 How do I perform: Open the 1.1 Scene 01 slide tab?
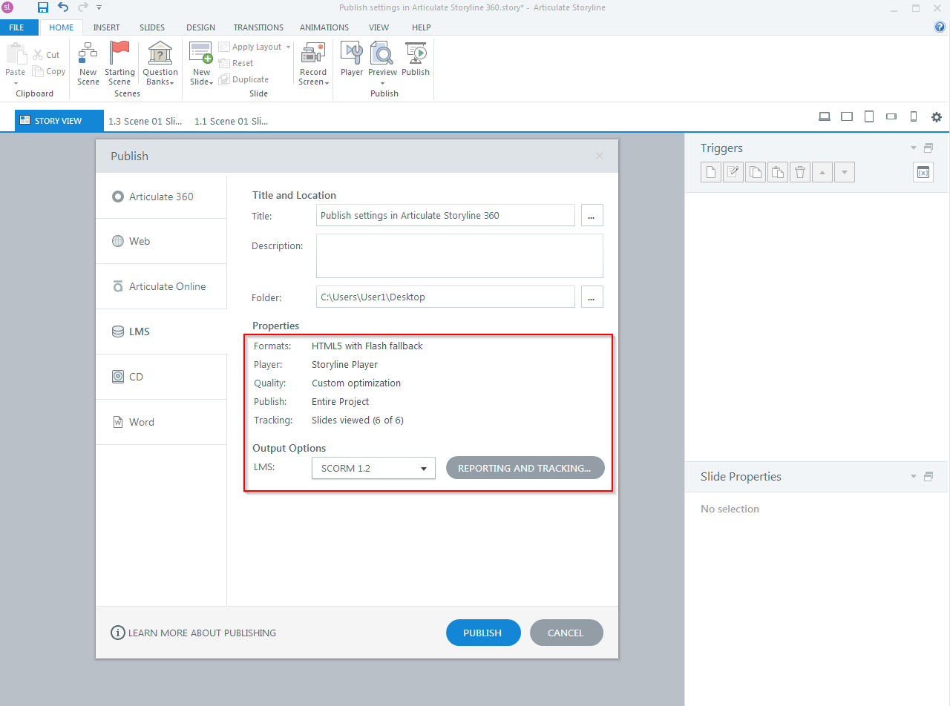click(x=232, y=121)
